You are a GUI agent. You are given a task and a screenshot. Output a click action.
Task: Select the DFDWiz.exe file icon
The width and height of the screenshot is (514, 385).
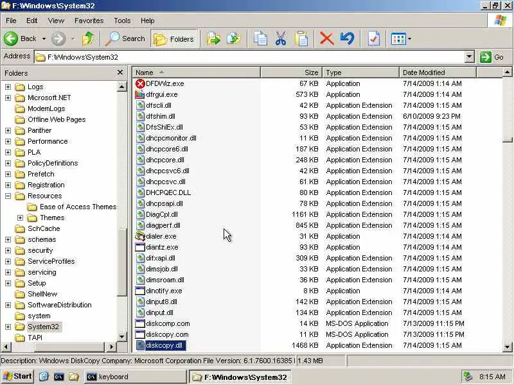[x=140, y=83]
